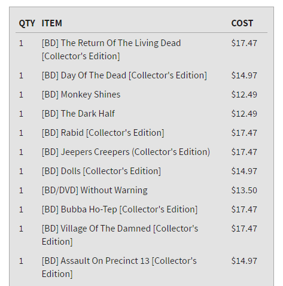Click Day Of The Dead $14.97 price
Viewport: 283px width, 286px height.
tap(244, 75)
